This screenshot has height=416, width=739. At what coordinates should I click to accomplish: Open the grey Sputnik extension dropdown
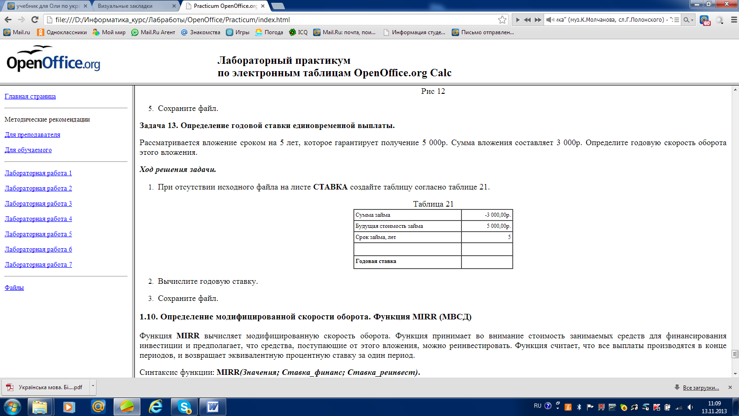click(x=720, y=20)
